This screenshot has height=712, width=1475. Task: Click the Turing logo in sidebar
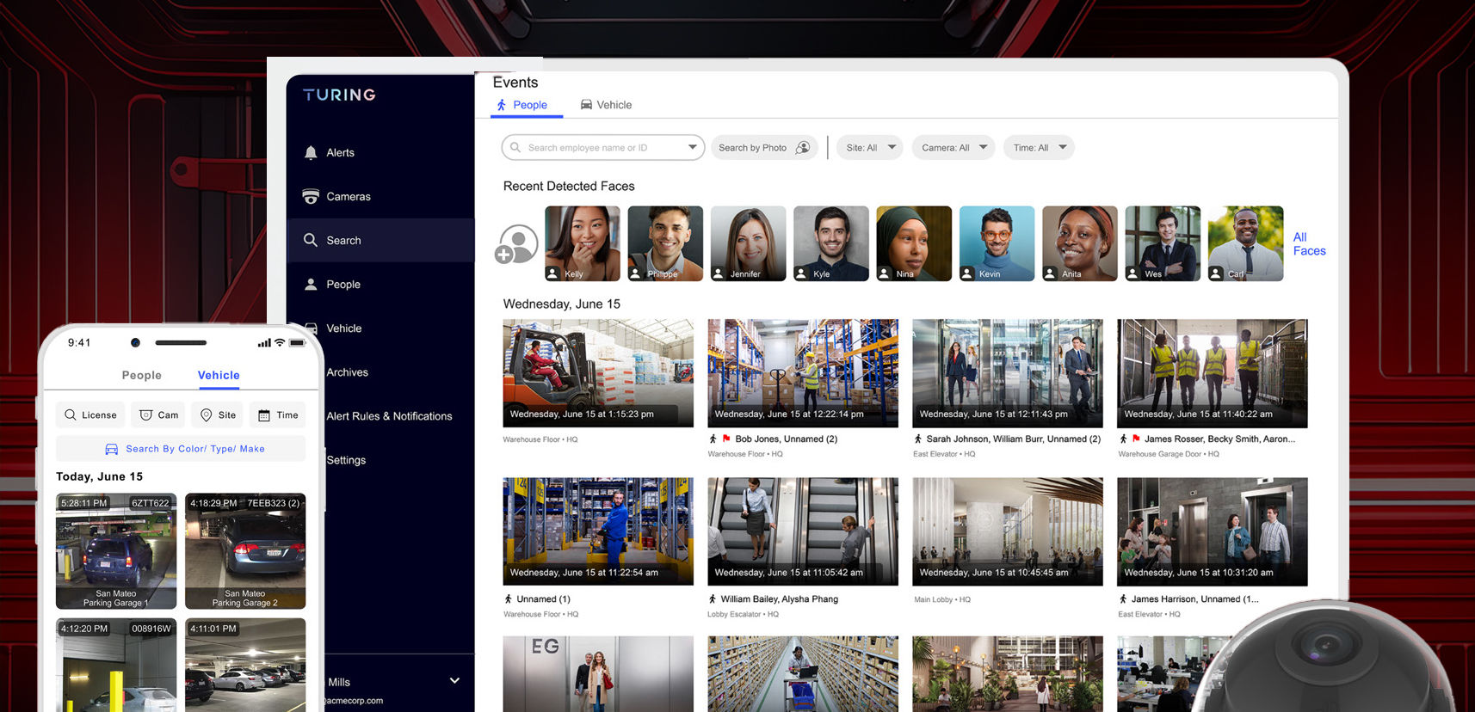(339, 95)
